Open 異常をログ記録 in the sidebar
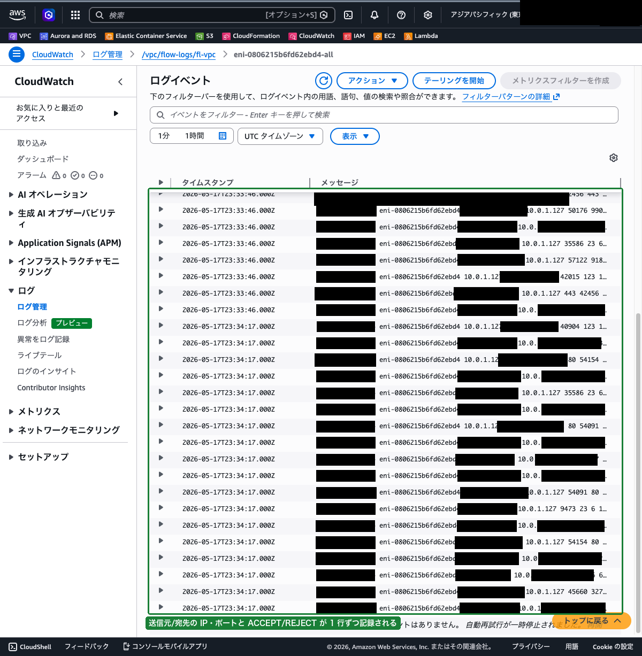The width and height of the screenshot is (642, 656). pyautogui.click(x=43, y=339)
